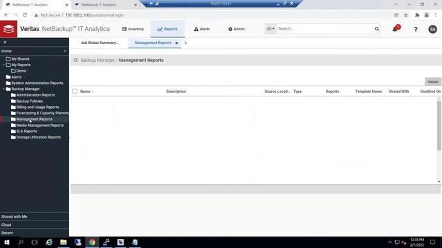Open the Alerts menu

pyautogui.click(x=202, y=29)
